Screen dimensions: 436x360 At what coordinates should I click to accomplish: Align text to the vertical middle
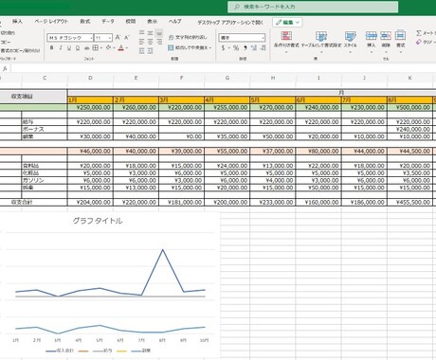151,33
